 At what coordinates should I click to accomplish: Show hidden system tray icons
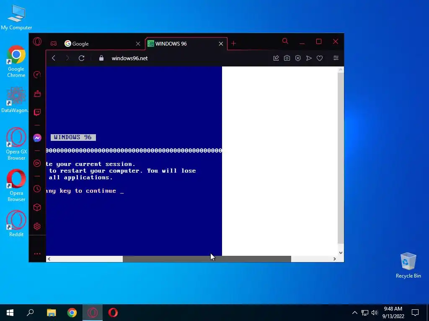[354, 313]
